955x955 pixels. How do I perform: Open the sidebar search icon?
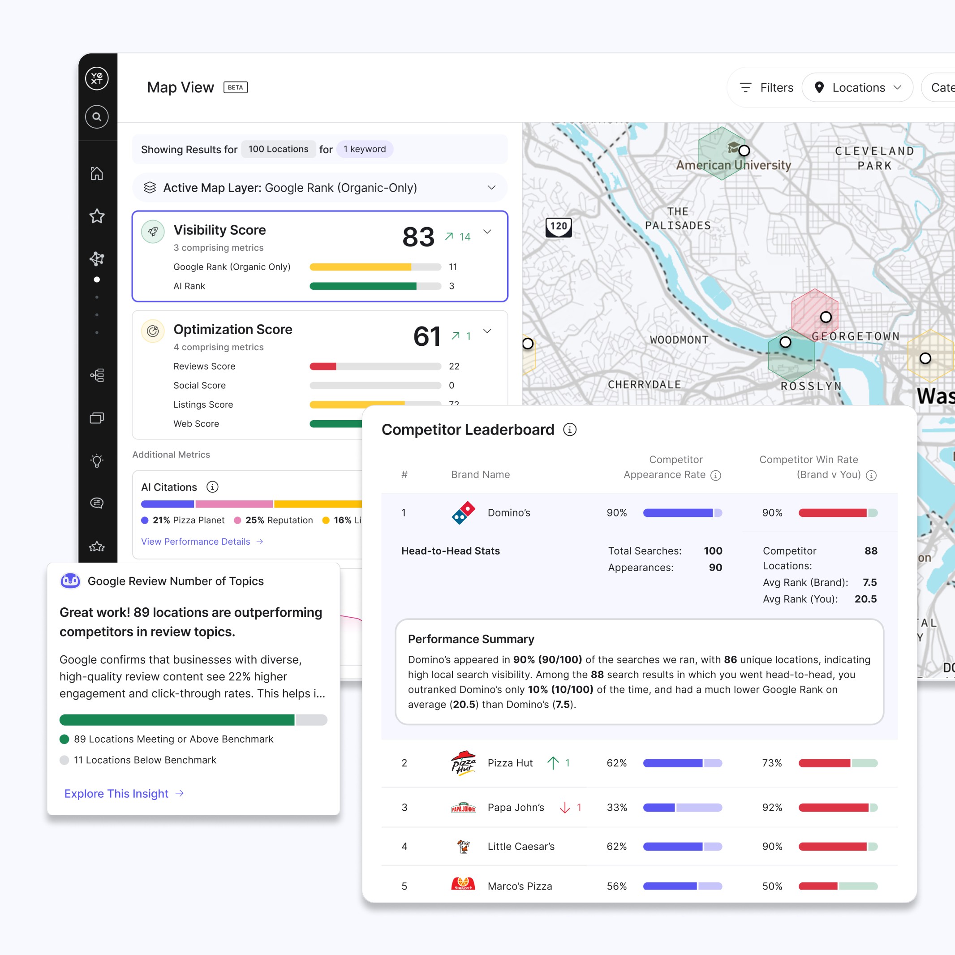97,116
